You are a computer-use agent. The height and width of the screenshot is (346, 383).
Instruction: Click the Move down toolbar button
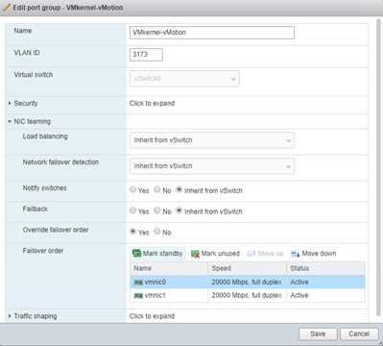pos(313,254)
